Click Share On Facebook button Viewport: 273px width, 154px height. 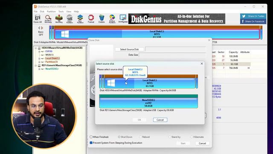coord(253,21)
